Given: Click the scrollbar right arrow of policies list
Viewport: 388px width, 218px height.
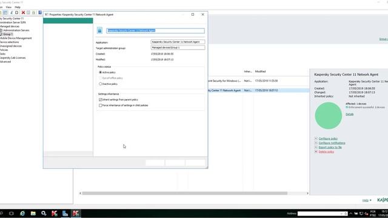Looking at the screenshot, I should [x=307, y=193].
